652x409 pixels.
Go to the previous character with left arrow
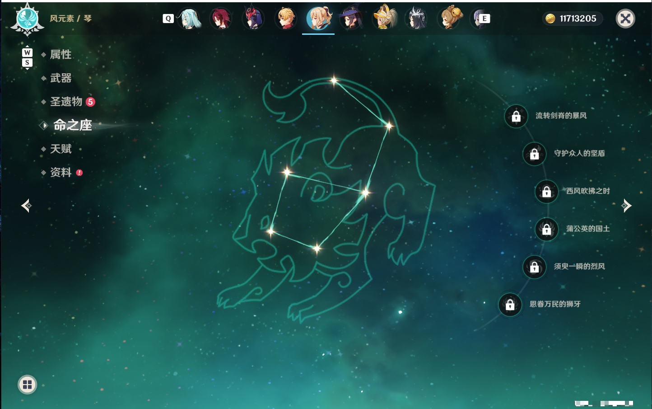pyautogui.click(x=26, y=206)
